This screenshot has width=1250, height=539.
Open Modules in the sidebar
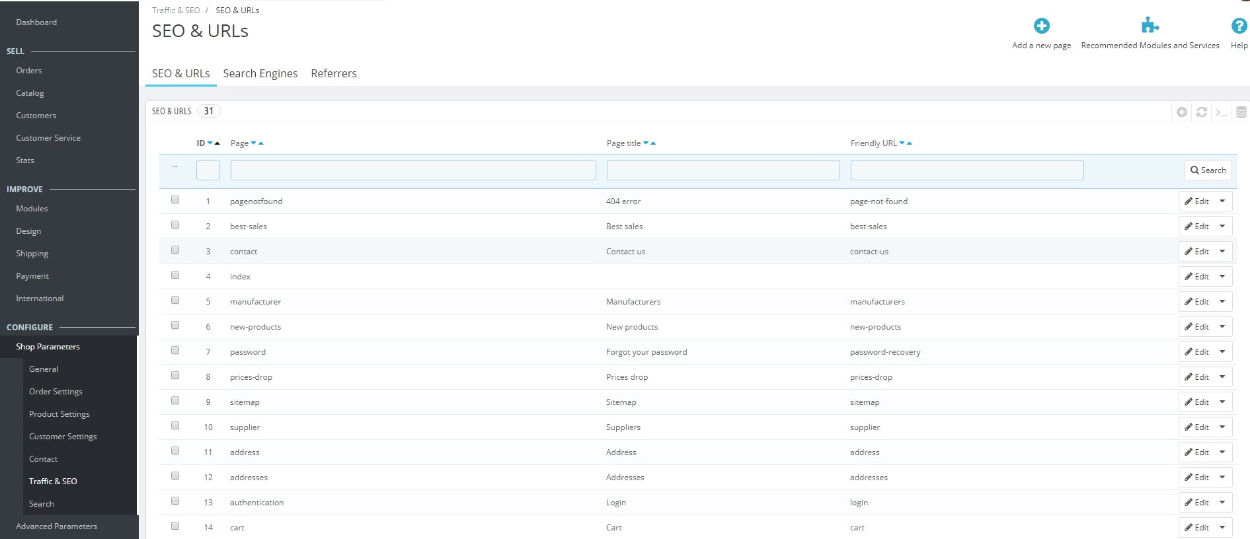pos(32,209)
